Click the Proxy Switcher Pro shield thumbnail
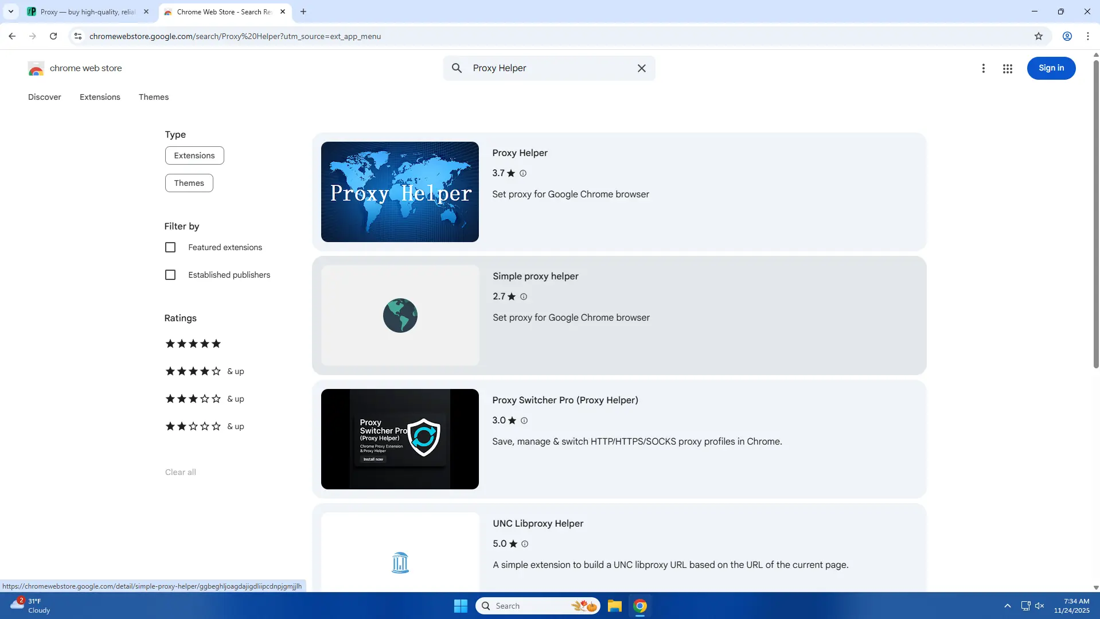This screenshot has width=1100, height=619. pos(400,439)
